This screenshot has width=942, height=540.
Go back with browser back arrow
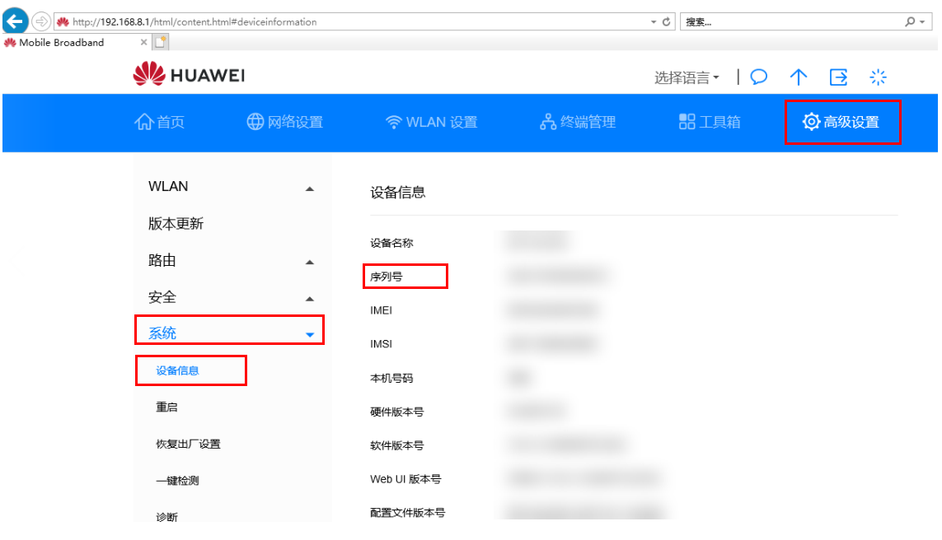point(16,21)
